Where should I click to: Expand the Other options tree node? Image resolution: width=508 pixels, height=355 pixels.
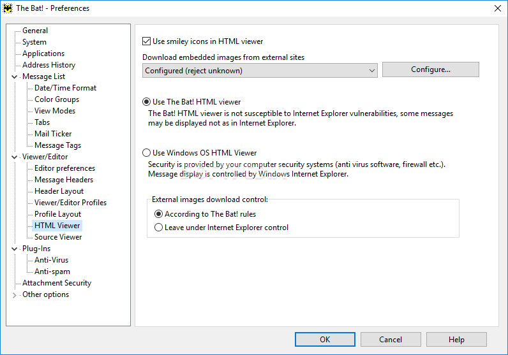pos(14,295)
